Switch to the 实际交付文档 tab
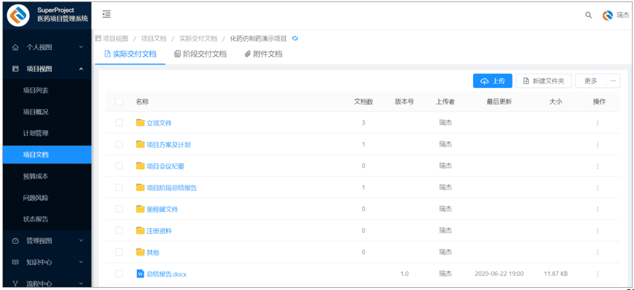Viewport: 634px width, 290px height. [130, 54]
